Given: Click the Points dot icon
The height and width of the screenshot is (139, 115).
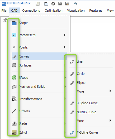Looking at the screenshot, I should tap(14, 47).
